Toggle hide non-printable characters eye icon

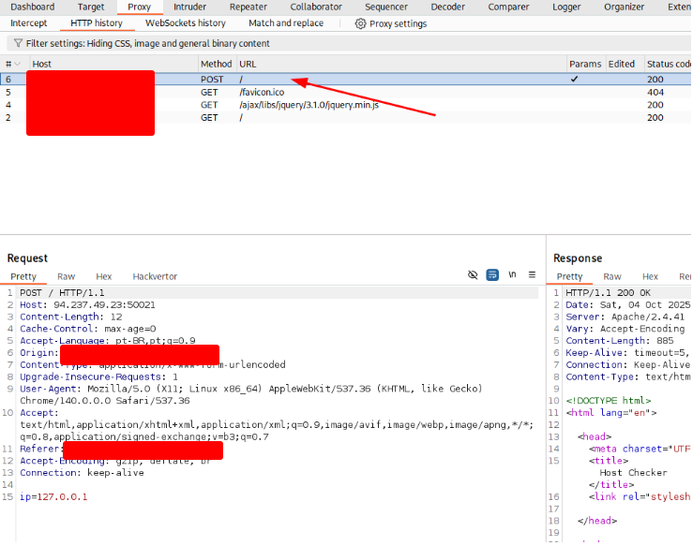473,275
